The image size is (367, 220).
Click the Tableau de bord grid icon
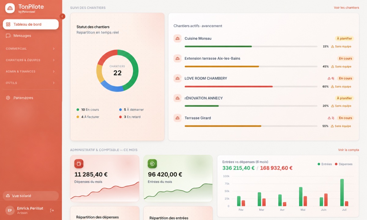(x=8, y=24)
